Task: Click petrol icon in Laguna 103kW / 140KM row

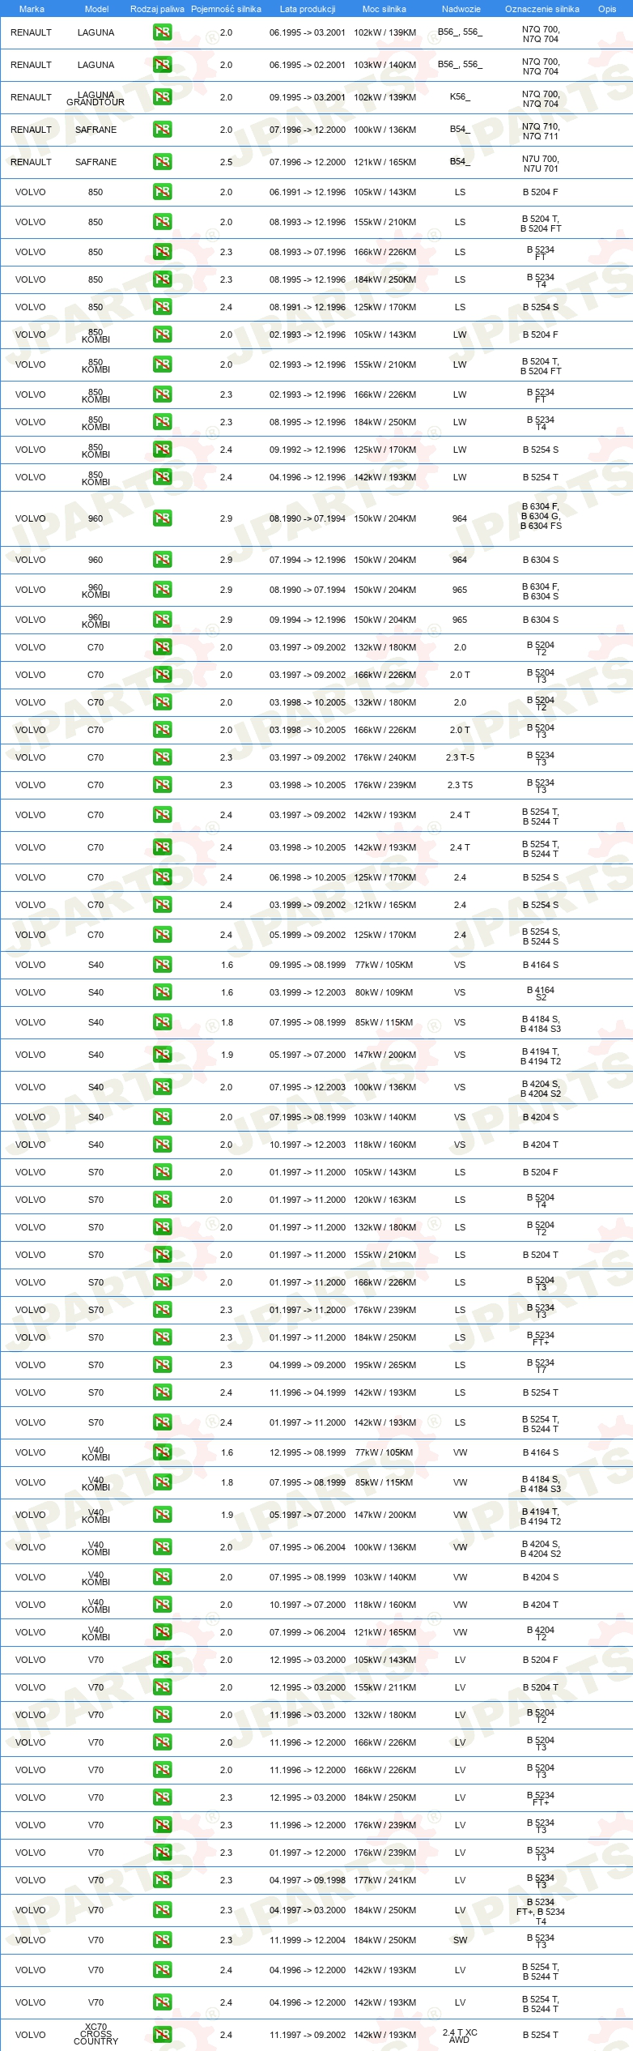Action: (x=162, y=65)
